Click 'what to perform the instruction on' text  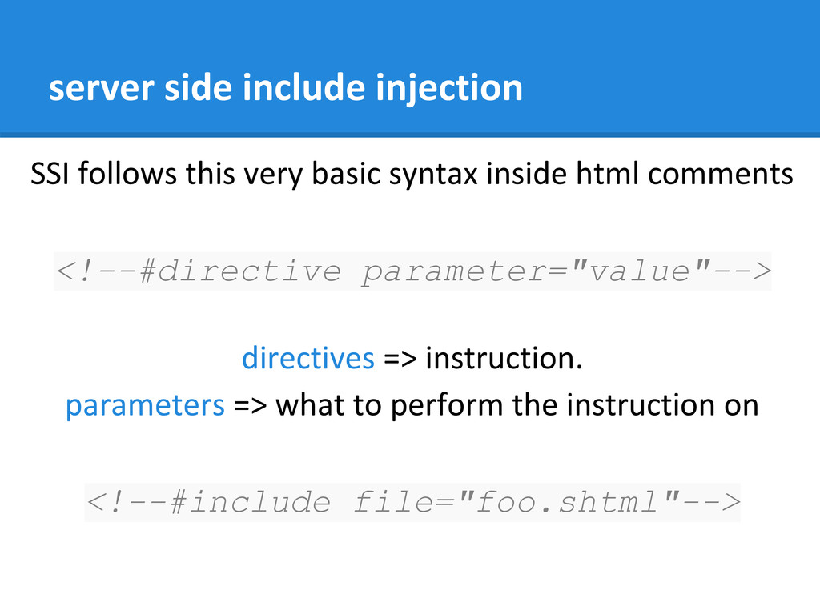[x=517, y=405]
